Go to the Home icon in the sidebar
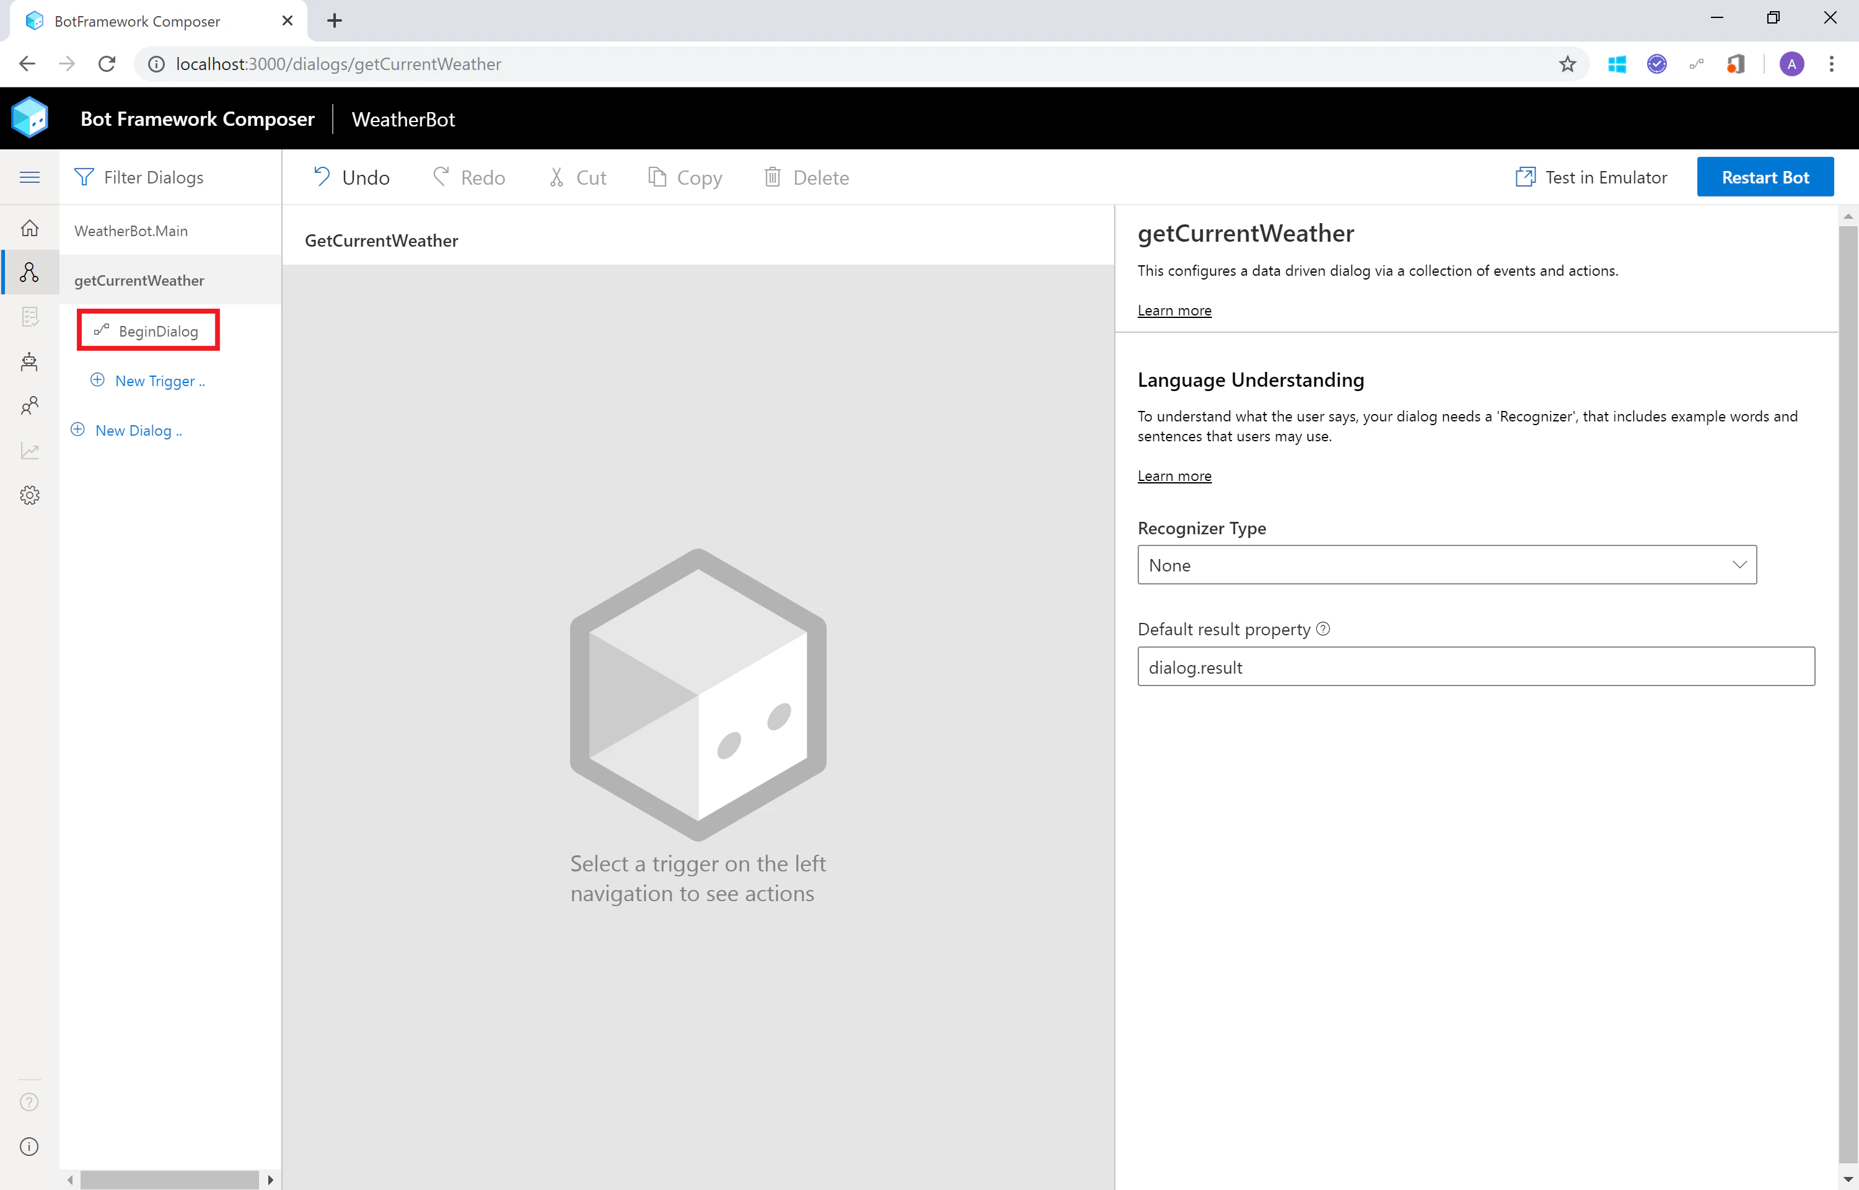 [29, 228]
